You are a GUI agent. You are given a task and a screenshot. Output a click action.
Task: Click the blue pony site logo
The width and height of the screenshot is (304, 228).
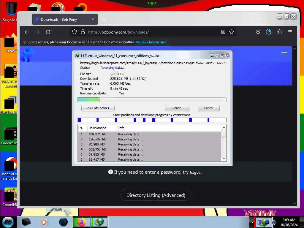[27, 55]
